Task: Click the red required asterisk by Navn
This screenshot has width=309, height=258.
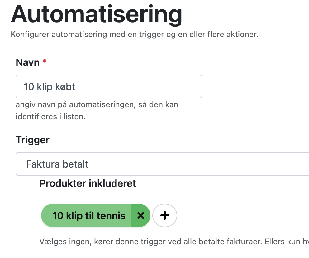Action: [45, 62]
